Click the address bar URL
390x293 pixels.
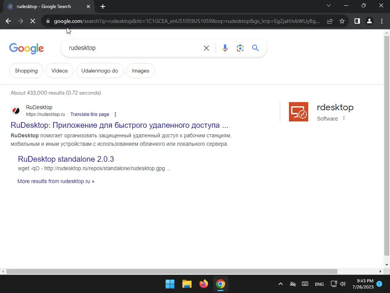point(187,21)
